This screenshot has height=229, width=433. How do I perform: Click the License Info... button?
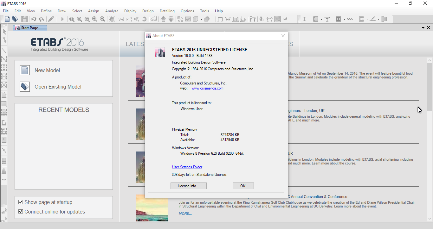pos(189,186)
